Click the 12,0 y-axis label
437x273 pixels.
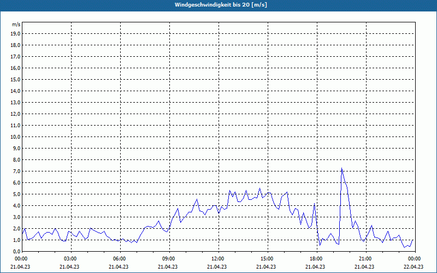[15, 114]
